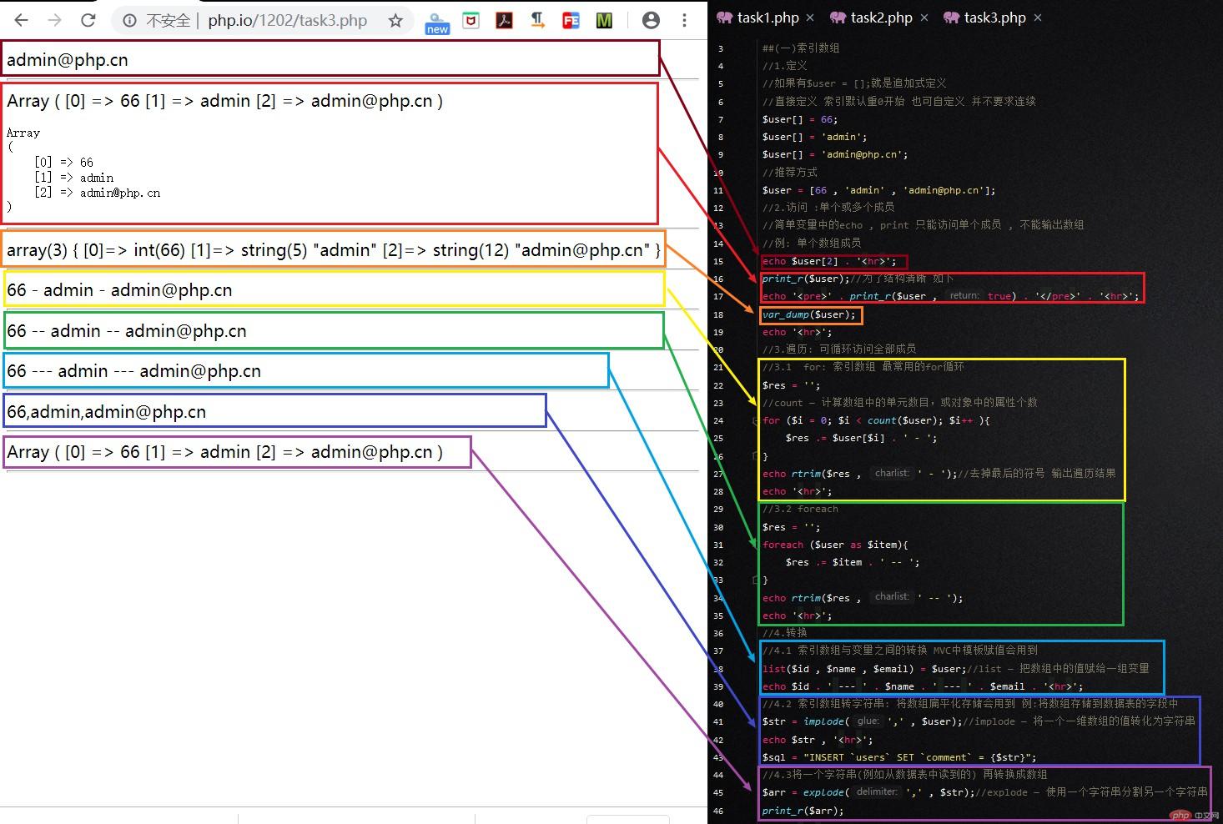Click the output '66 - admin - admin@php.cn'
Screen dimensions: 1223x824
tap(119, 290)
